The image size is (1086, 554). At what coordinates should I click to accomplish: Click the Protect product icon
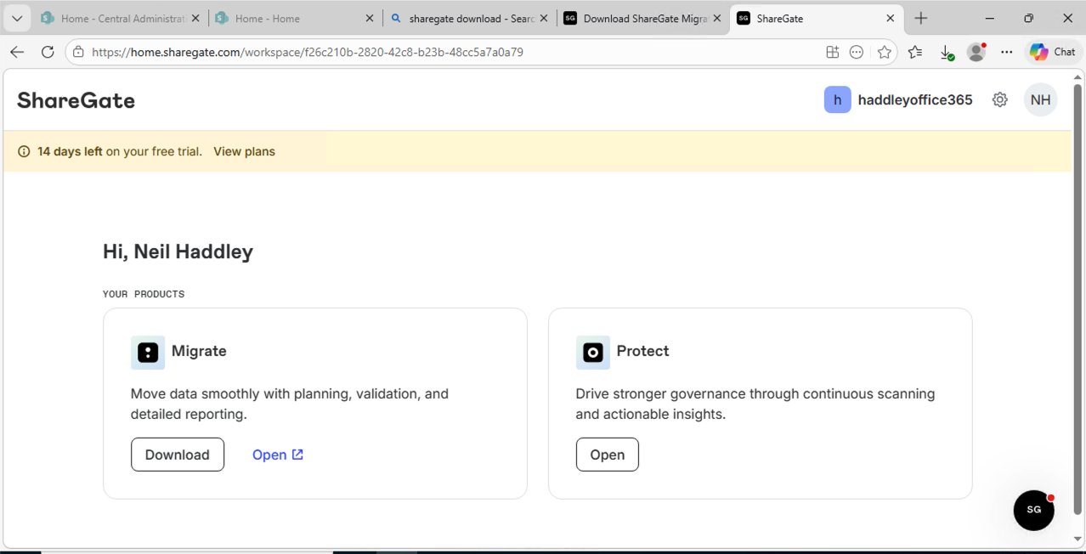click(x=593, y=353)
